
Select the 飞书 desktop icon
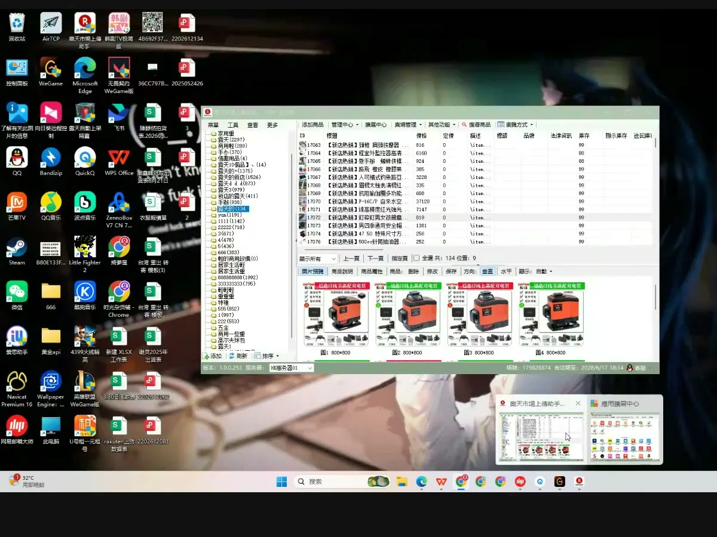[x=119, y=117]
